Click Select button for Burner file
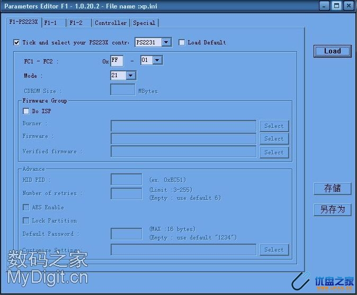Screen dimensions: 357x295 pos(274,126)
